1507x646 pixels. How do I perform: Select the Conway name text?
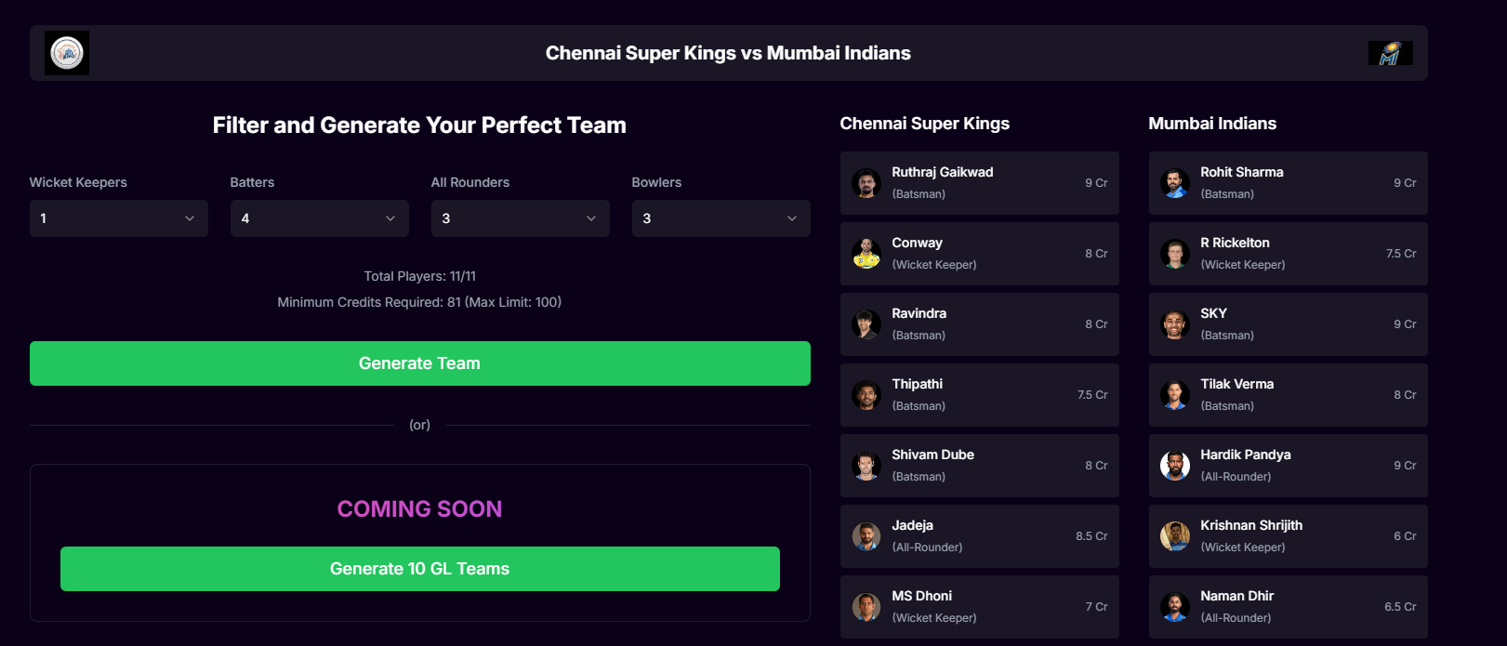[x=918, y=243]
